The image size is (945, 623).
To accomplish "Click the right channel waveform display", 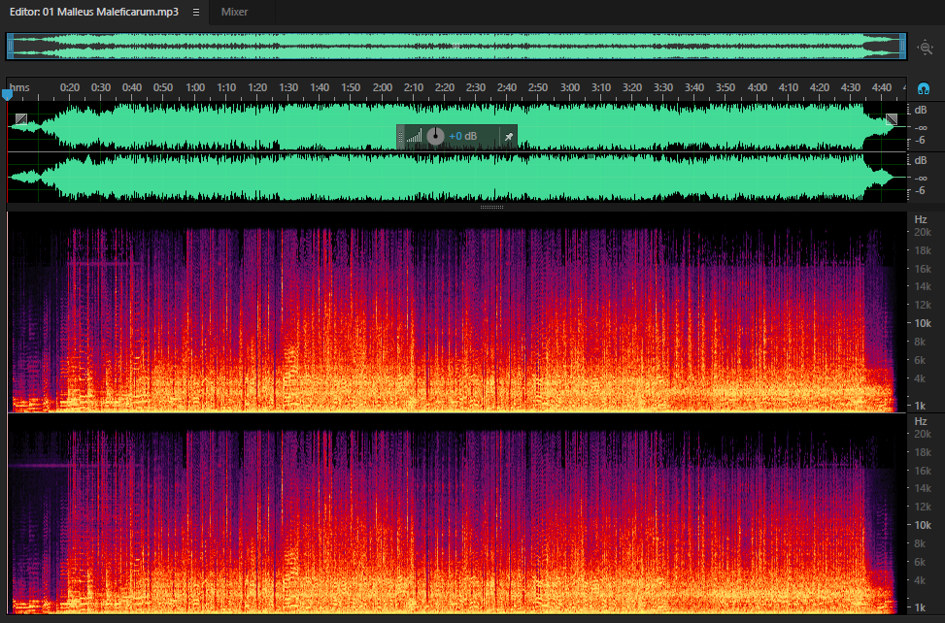I will pos(456,177).
